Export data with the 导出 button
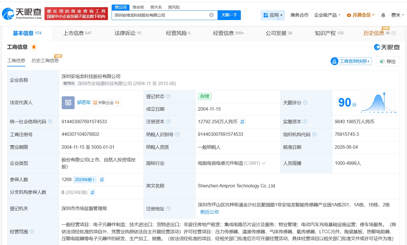407x245 pixels. [x=388, y=61]
